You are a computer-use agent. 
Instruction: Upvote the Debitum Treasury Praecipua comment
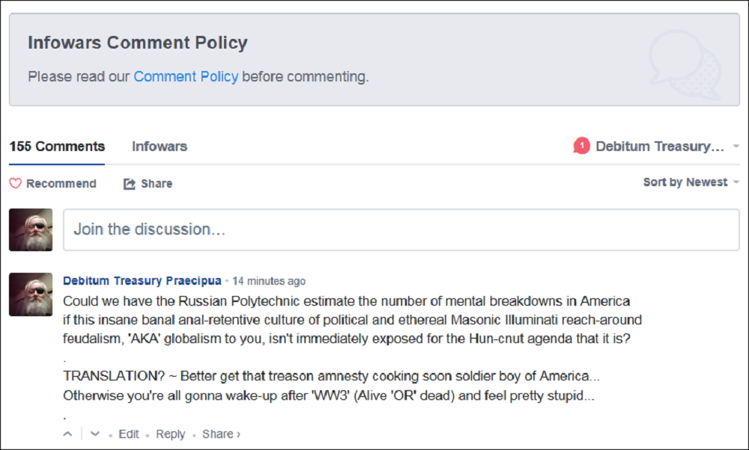68,434
